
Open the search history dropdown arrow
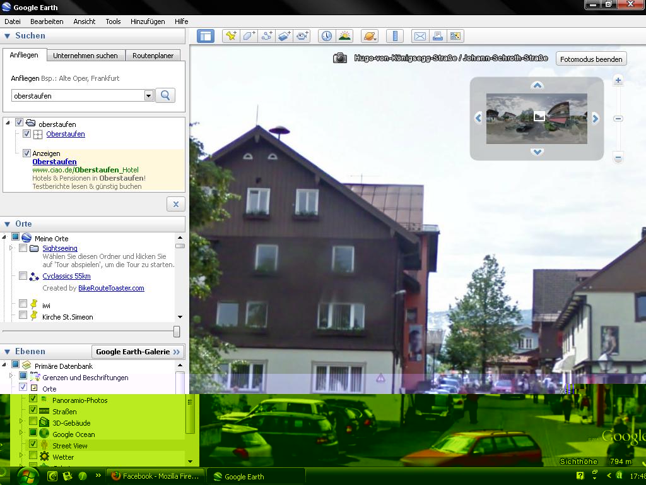(149, 96)
